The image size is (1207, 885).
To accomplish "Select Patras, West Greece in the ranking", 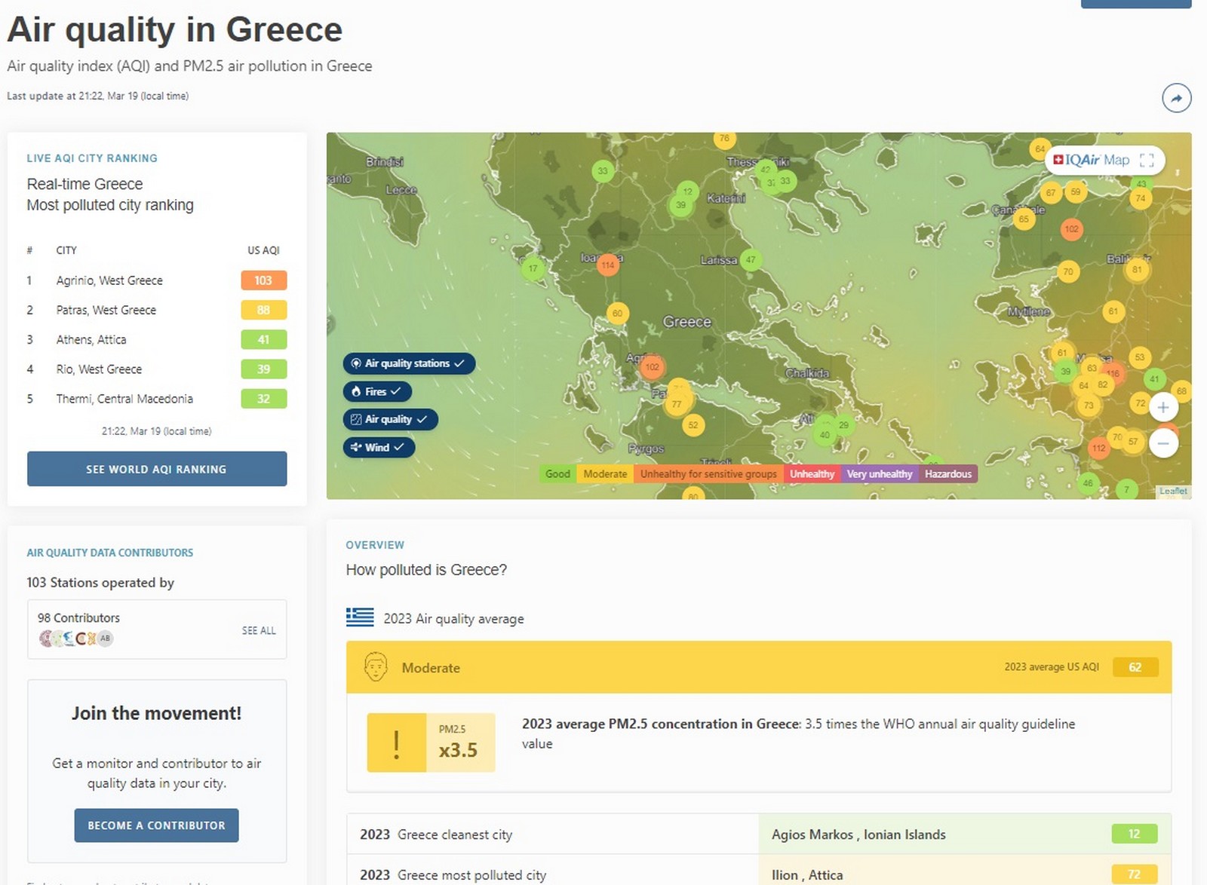I will point(106,310).
